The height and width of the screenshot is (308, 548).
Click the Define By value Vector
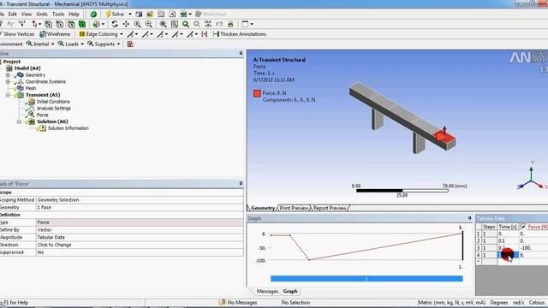[140, 230]
